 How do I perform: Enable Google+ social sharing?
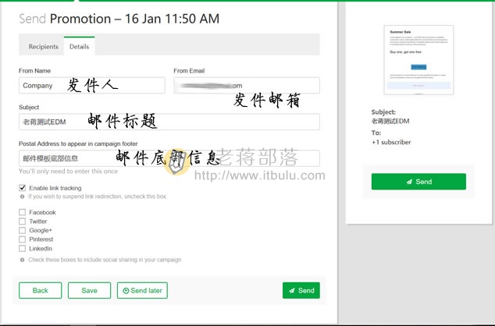22,230
